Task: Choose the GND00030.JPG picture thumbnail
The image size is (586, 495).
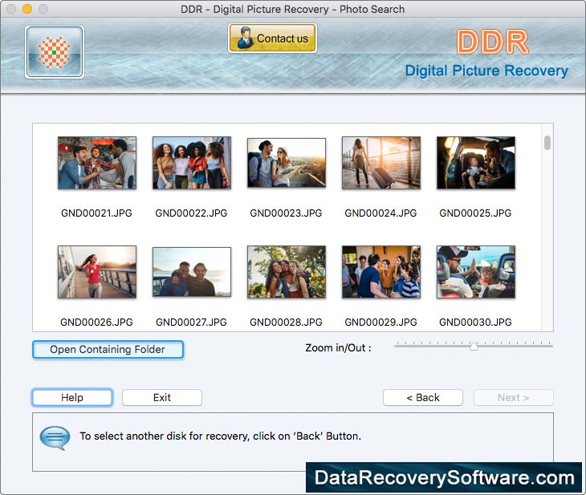Action: click(x=476, y=272)
